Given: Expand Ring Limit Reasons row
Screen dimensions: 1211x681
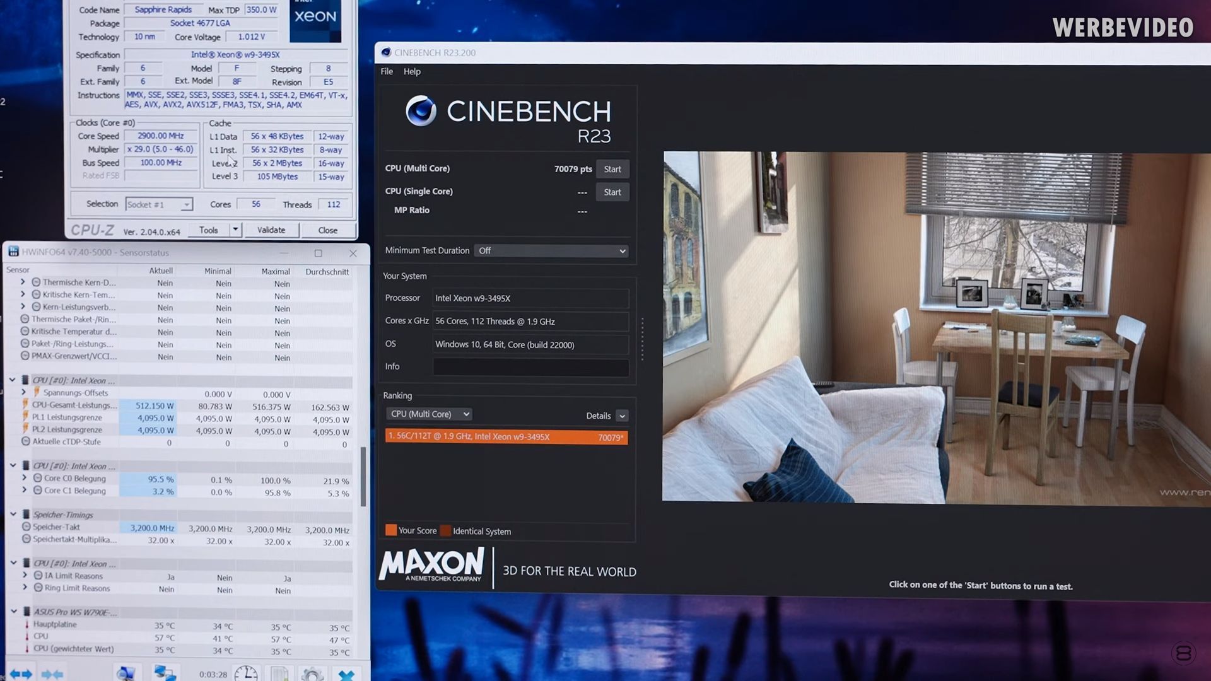Looking at the screenshot, I should coord(25,588).
